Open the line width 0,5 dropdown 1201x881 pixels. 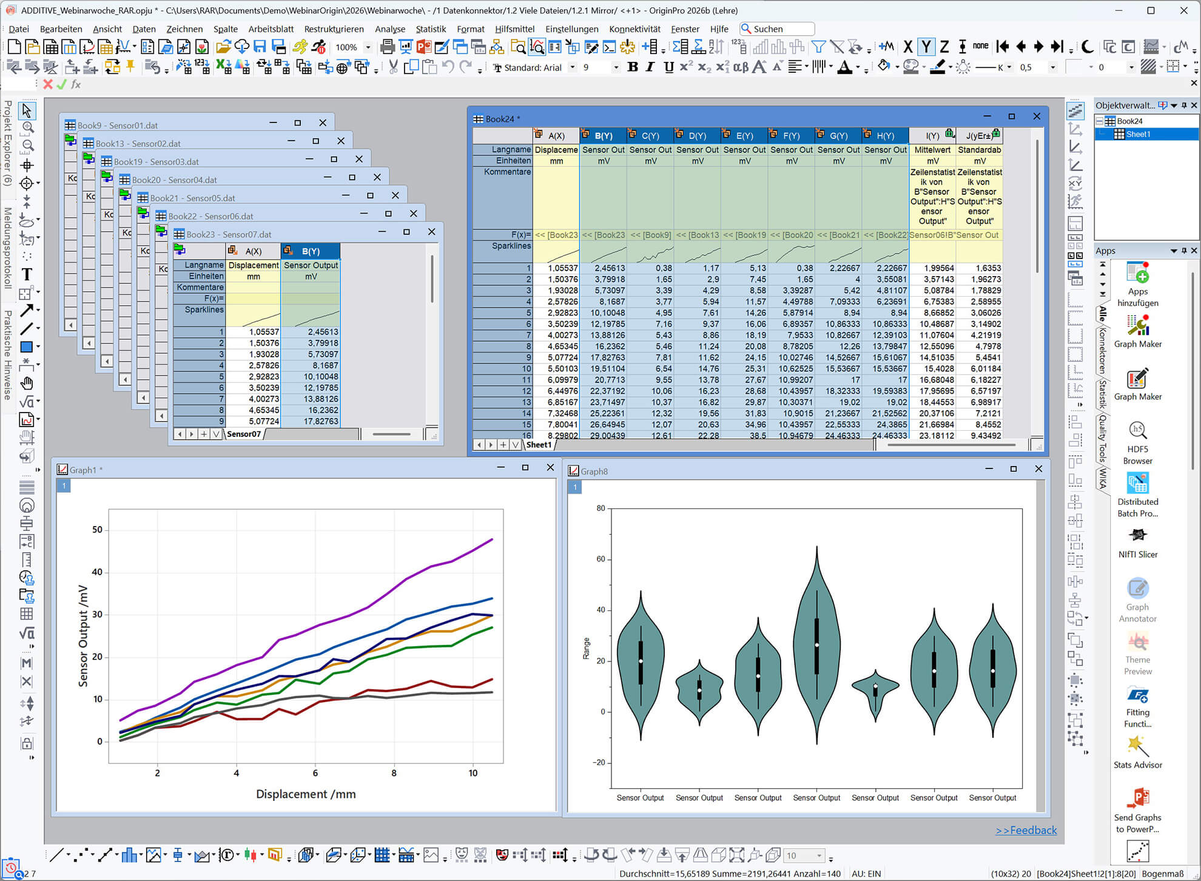coord(1052,67)
